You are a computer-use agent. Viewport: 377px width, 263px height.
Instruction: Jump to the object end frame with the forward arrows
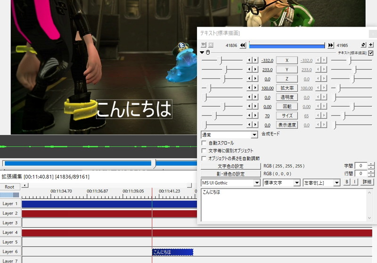coord(331,45)
